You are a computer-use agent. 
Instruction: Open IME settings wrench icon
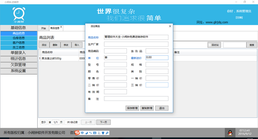(107, 133)
